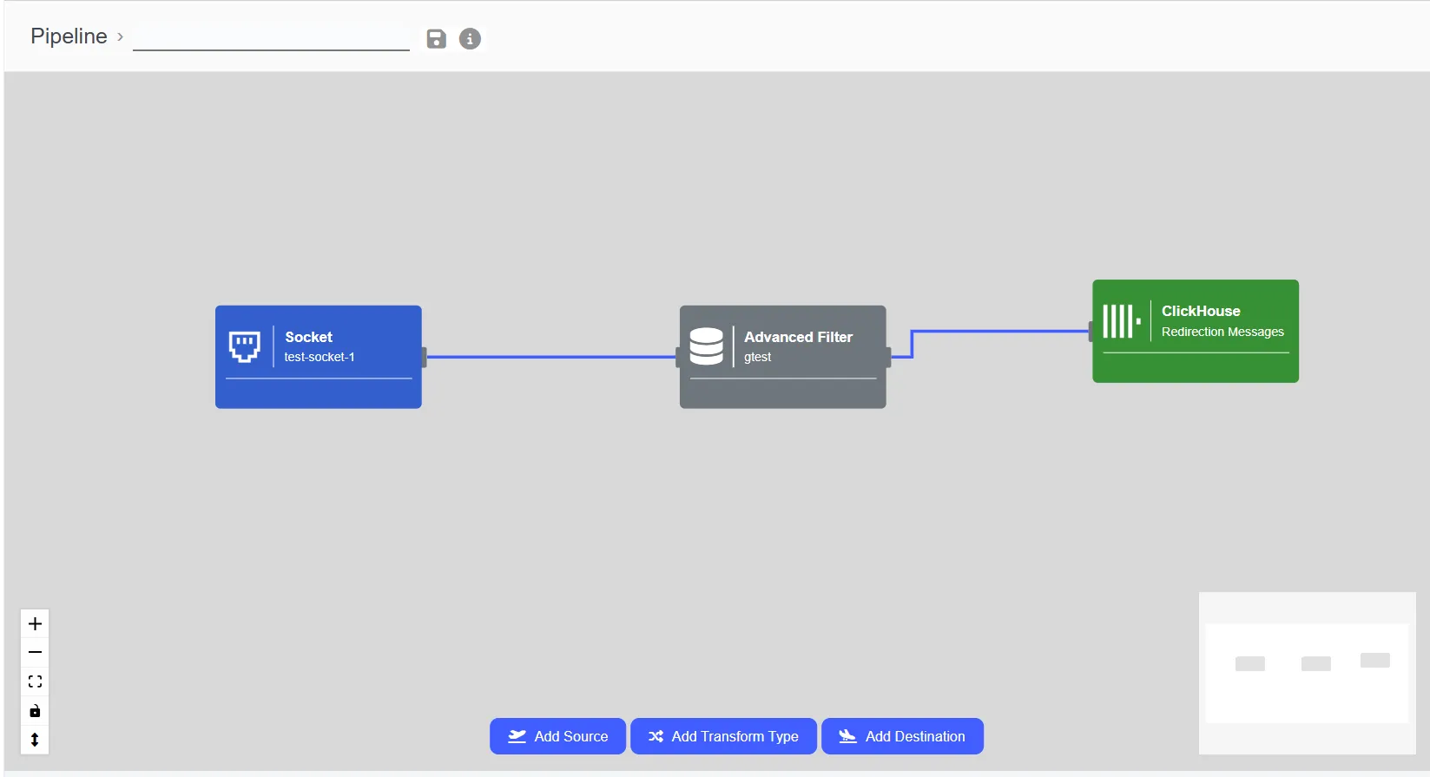
Task: Click the Advanced Filter database icon
Action: click(706, 346)
